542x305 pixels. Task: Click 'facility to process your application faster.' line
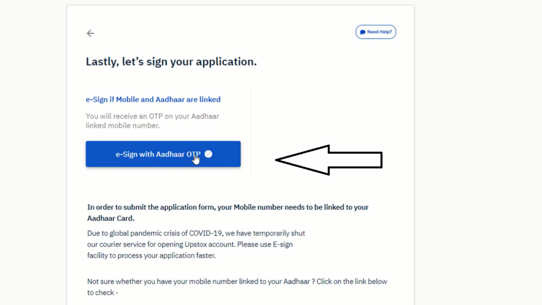pos(151,256)
